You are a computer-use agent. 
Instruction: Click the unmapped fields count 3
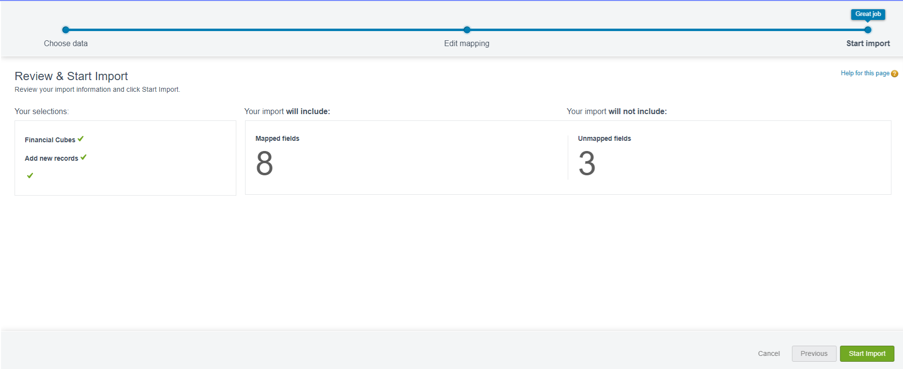point(587,163)
